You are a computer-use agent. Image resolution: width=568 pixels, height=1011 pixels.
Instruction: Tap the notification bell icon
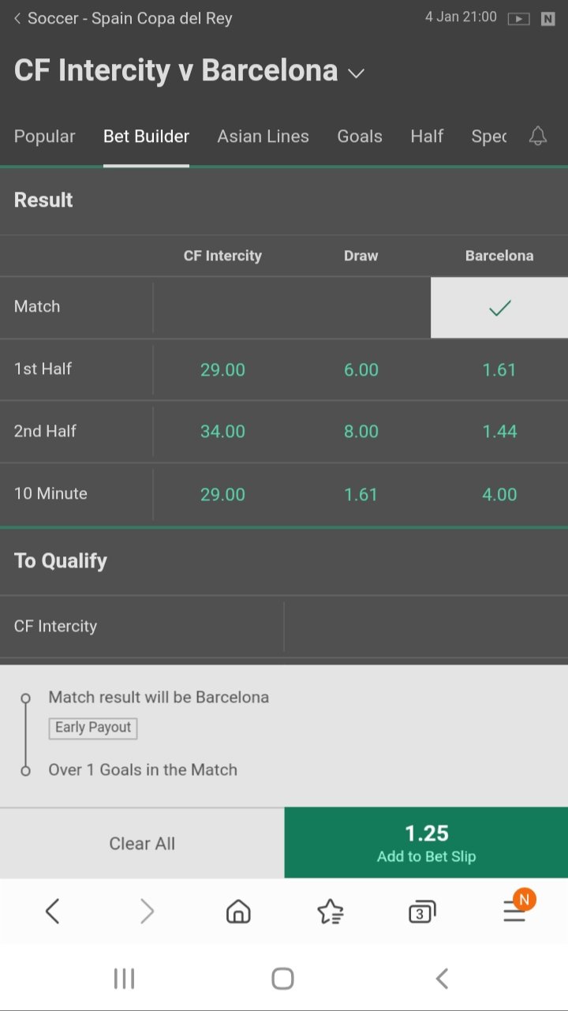tap(538, 137)
